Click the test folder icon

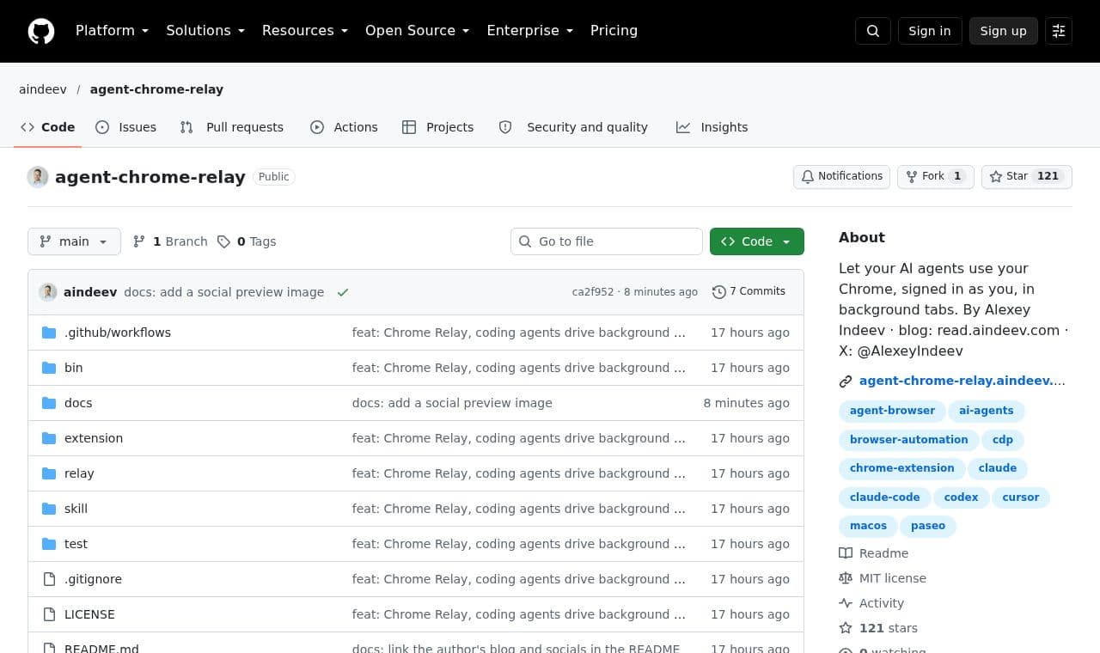[49, 544]
